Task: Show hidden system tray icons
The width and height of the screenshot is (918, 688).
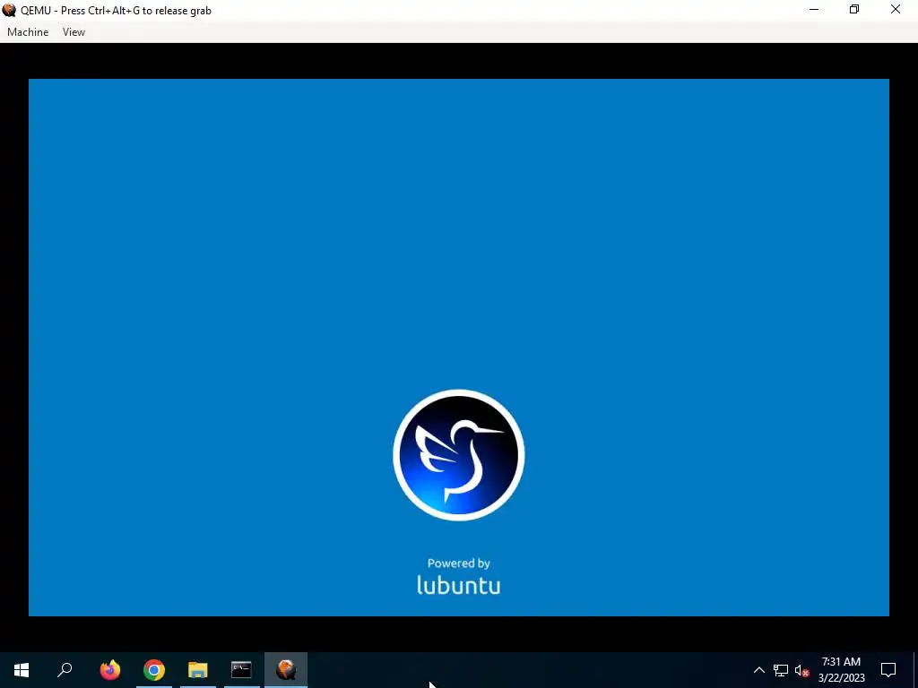Action: 758,670
